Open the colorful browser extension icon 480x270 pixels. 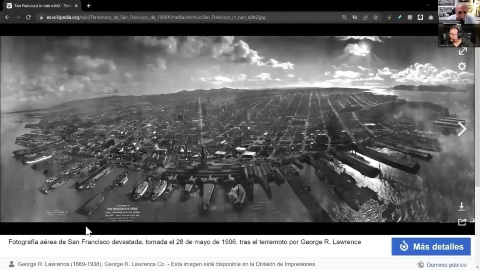(x=389, y=17)
